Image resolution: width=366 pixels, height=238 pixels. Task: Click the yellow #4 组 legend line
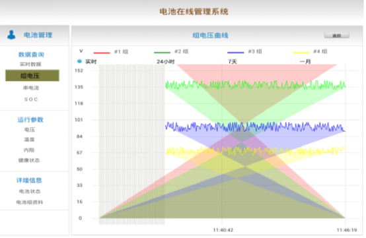point(301,53)
